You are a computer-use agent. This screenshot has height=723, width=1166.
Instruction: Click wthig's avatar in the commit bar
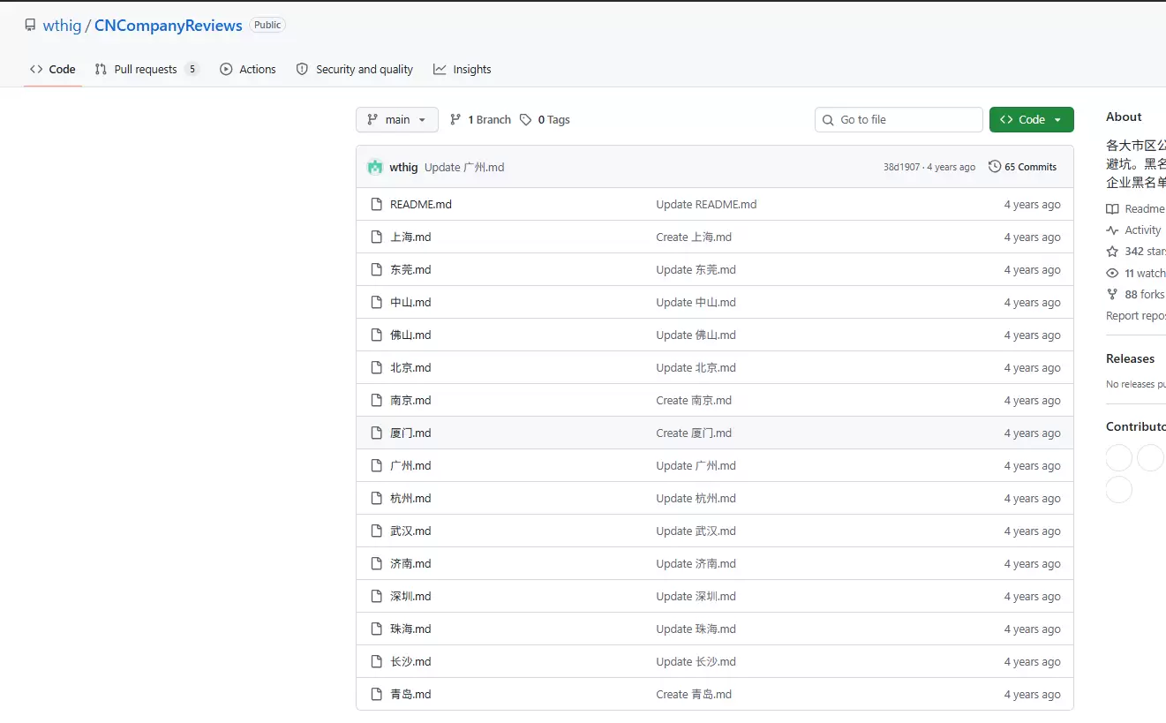(375, 167)
